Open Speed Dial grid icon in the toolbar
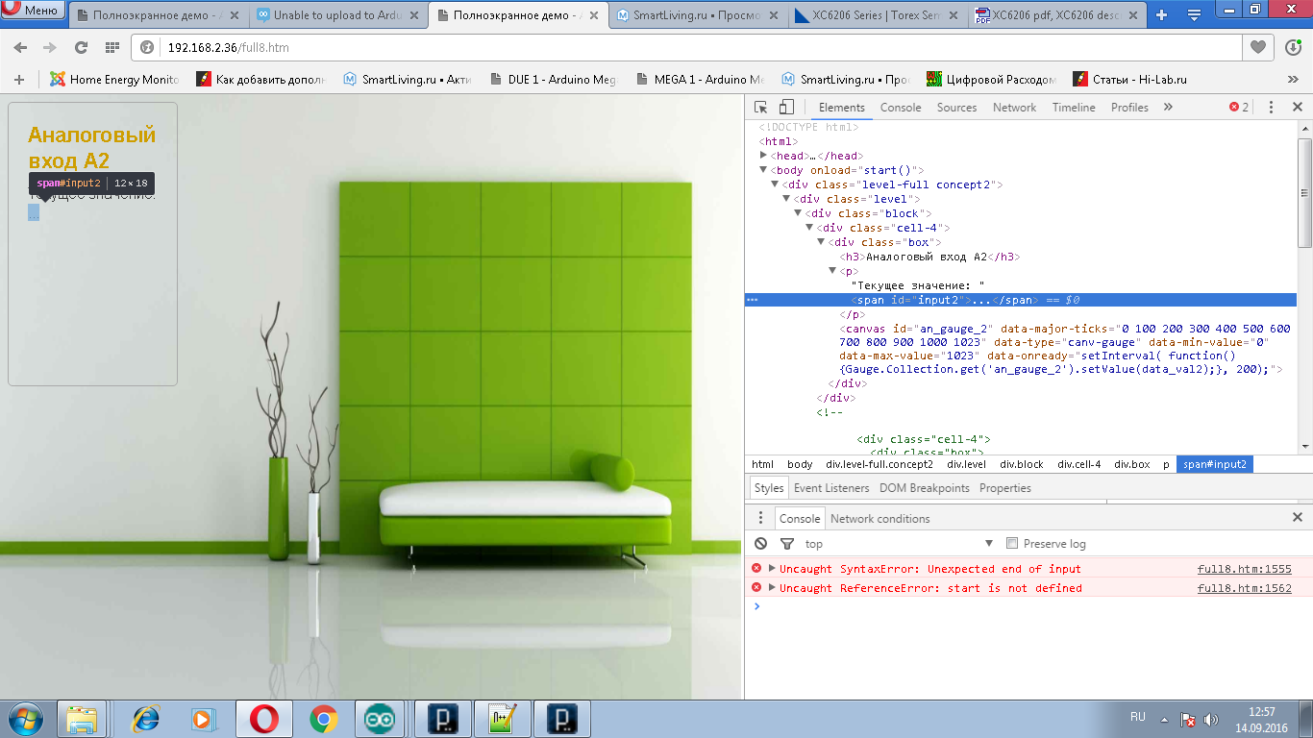This screenshot has height=738, width=1313. click(x=112, y=47)
